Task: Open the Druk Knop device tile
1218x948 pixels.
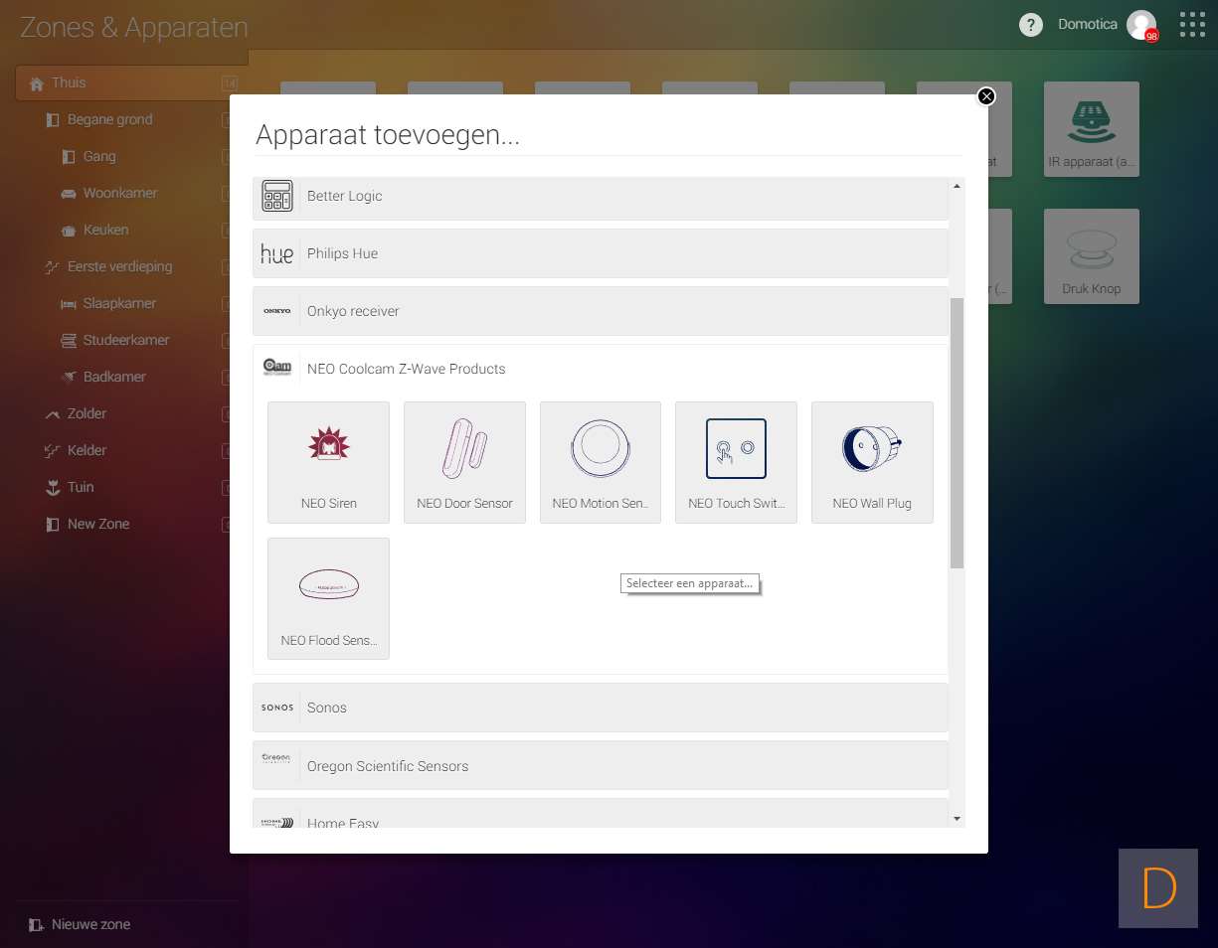Action: pyautogui.click(x=1091, y=255)
